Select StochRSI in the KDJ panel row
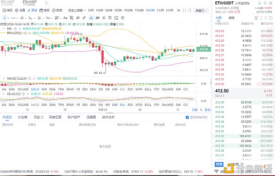 (167, 104)
